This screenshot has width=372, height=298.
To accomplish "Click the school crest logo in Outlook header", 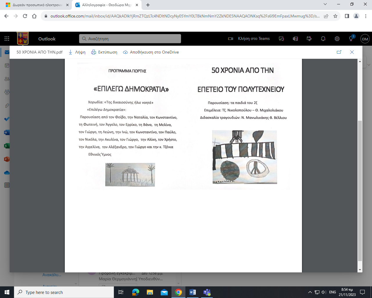I will [23, 39].
